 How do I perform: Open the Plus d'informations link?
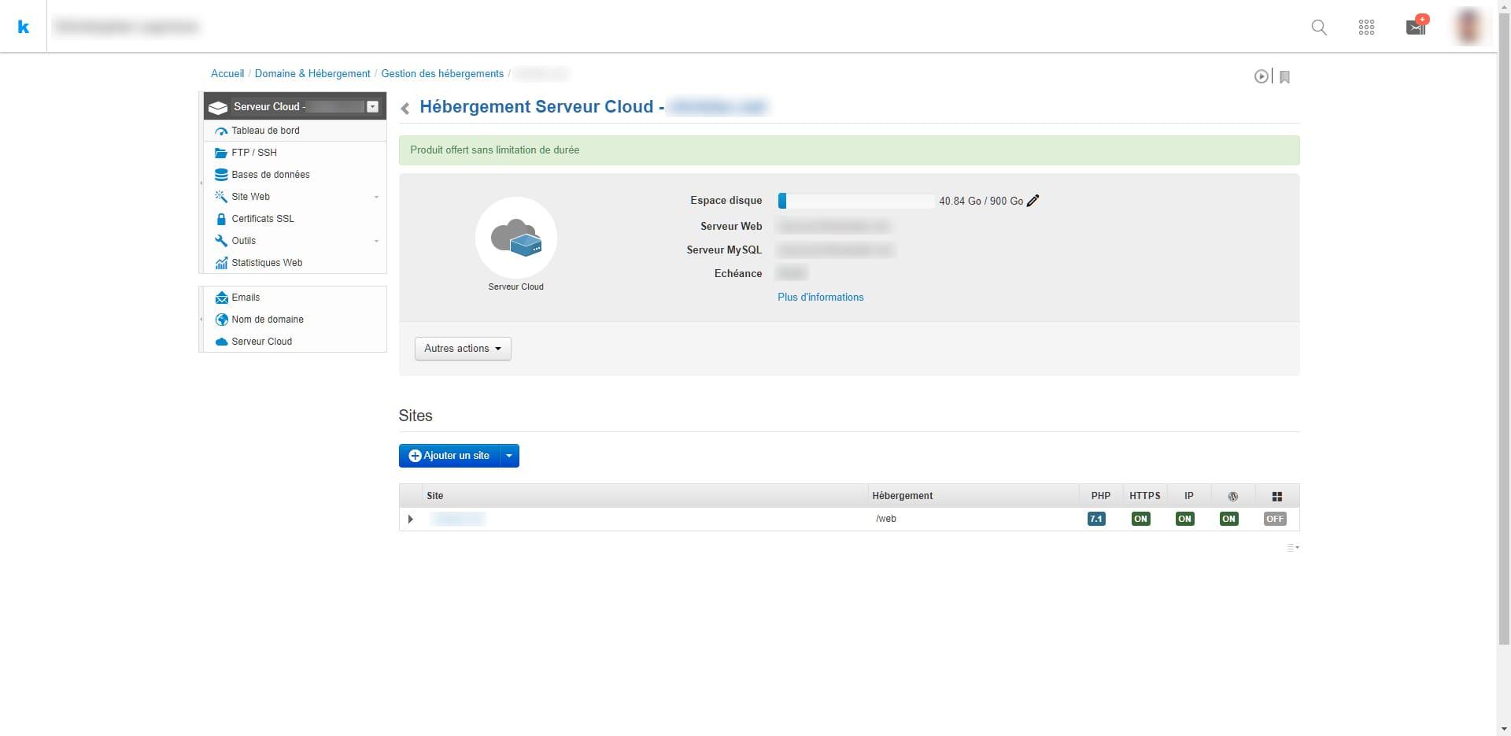pyautogui.click(x=820, y=298)
